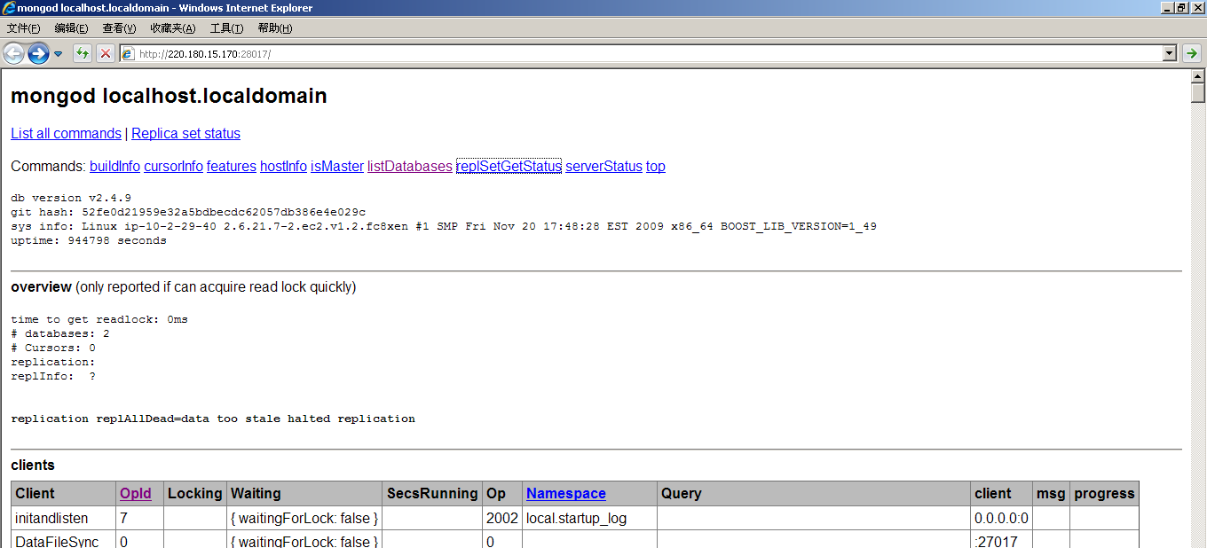This screenshot has width=1207, height=548.
Task: Open the top command link
Action: (656, 167)
